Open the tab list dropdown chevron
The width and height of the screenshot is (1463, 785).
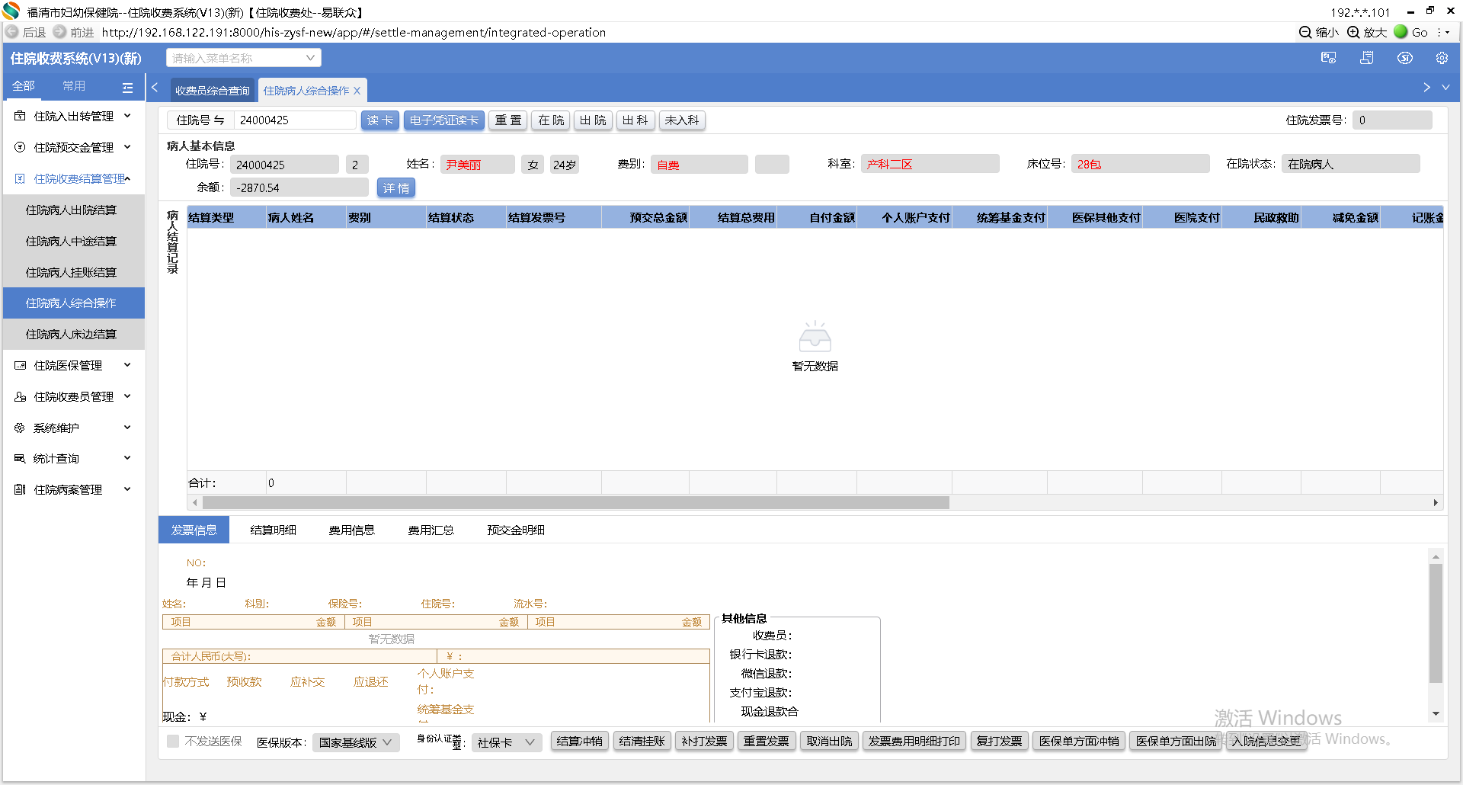pos(1445,88)
